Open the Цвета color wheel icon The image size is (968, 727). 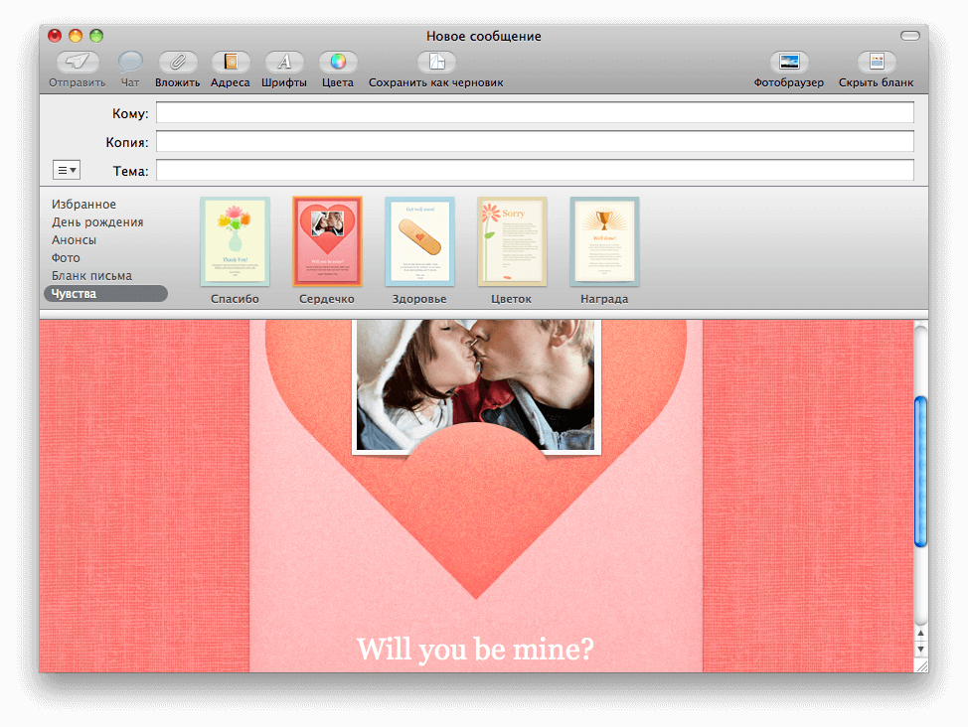pyautogui.click(x=338, y=63)
